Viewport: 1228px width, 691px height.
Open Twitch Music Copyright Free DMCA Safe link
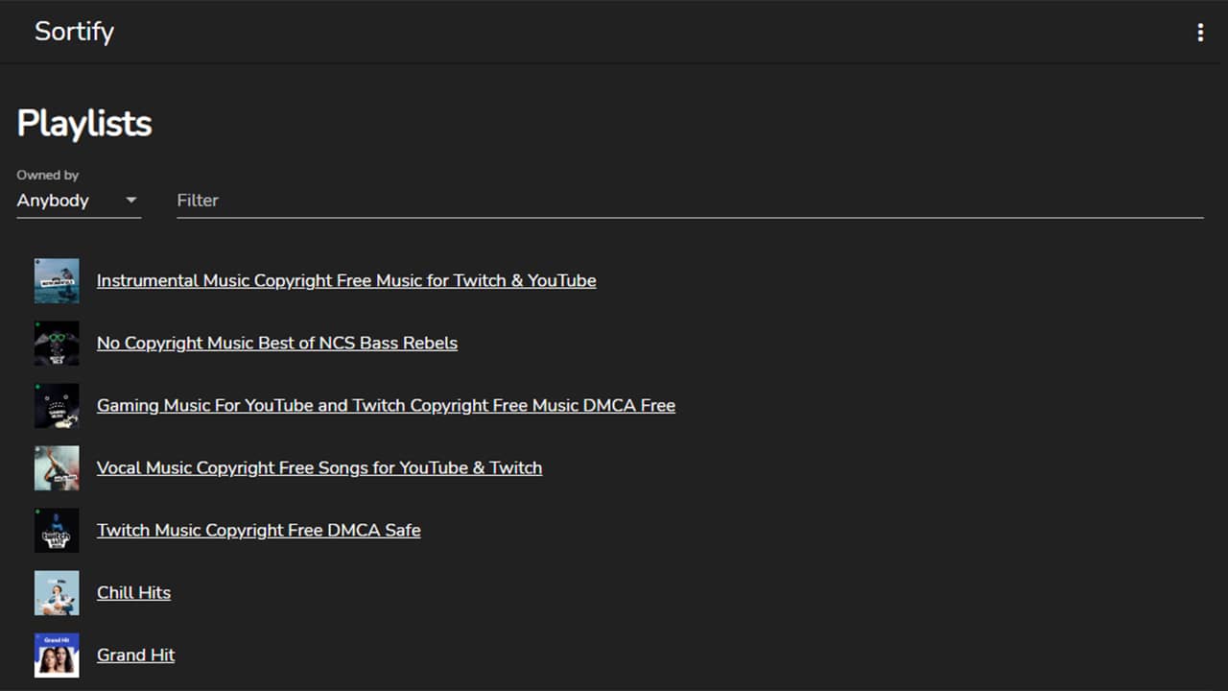(259, 530)
